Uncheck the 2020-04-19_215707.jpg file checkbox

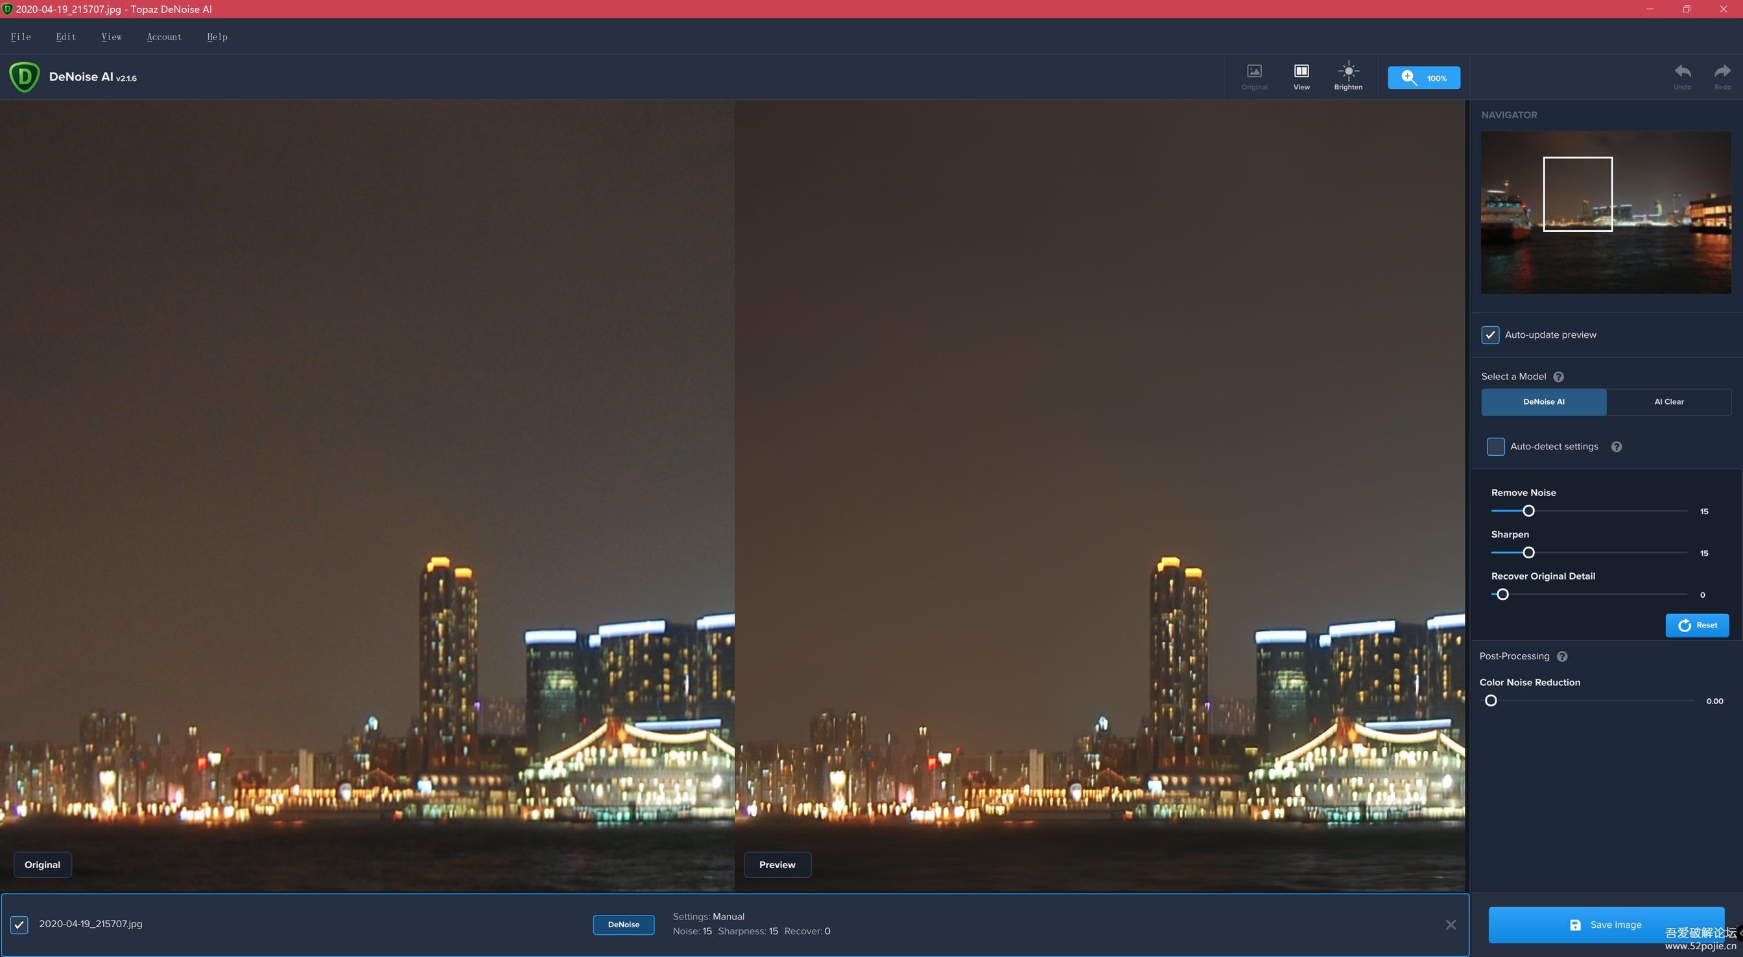19,925
